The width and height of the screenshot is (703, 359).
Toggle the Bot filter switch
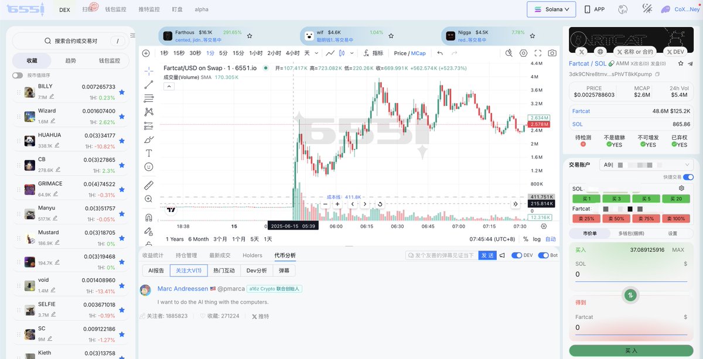543,255
